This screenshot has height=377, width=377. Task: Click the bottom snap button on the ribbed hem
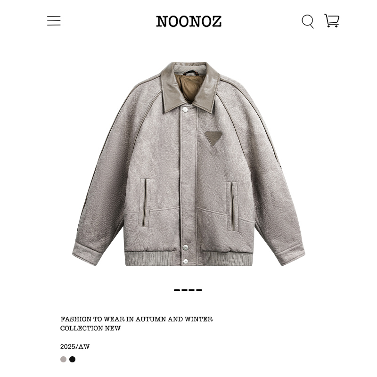(186, 262)
